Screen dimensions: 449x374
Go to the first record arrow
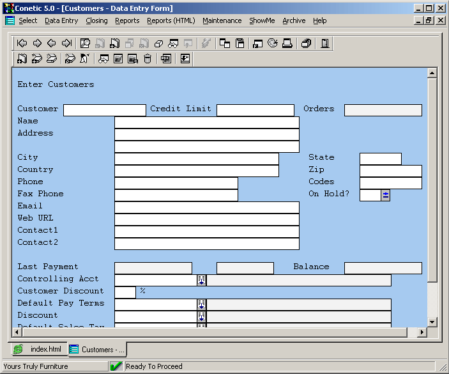[22, 43]
